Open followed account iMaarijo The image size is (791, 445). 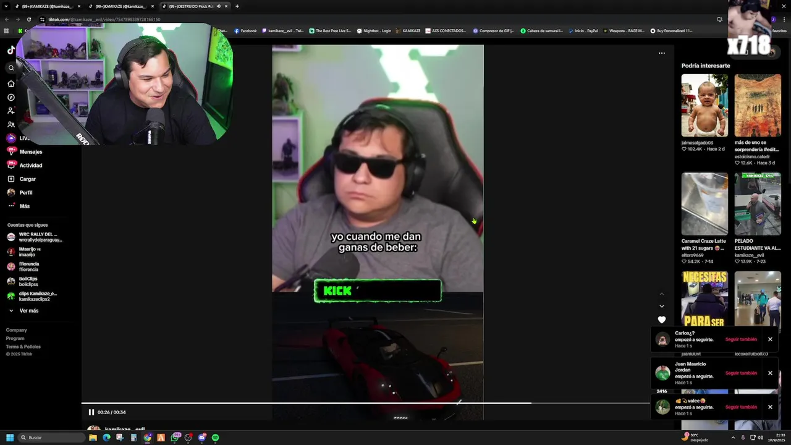[x=25, y=252]
